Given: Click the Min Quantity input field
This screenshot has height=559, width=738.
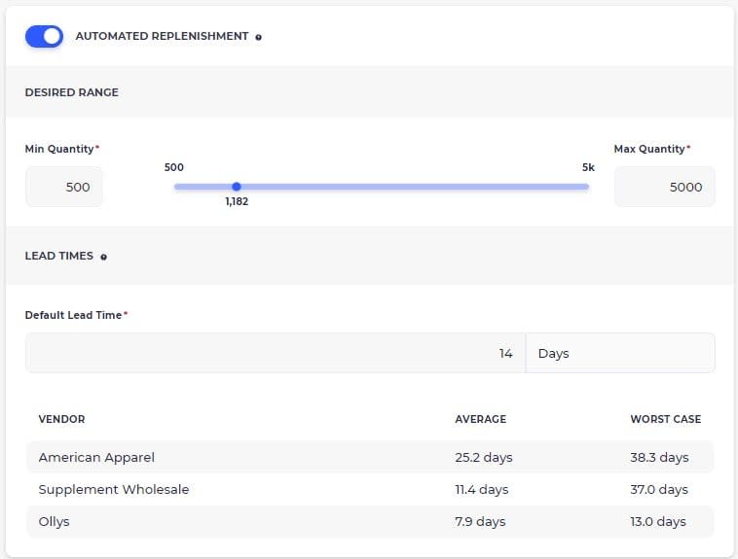Looking at the screenshot, I should [x=64, y=187].
